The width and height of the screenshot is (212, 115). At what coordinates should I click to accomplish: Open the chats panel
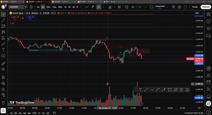coord(209,36)
